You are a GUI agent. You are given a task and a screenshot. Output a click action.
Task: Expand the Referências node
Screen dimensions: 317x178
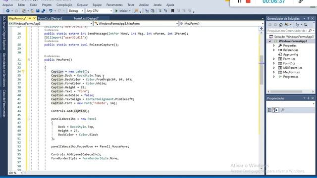tap(274, 50)
